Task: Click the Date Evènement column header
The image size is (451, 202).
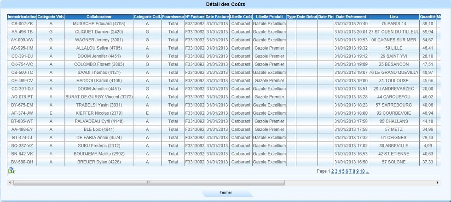Action: (x=351, y=17)
